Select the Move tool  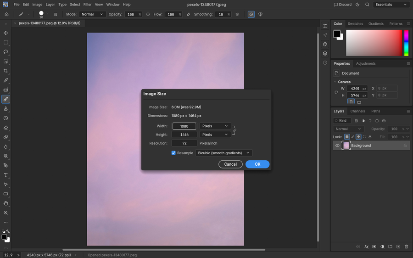pos(6,33)
